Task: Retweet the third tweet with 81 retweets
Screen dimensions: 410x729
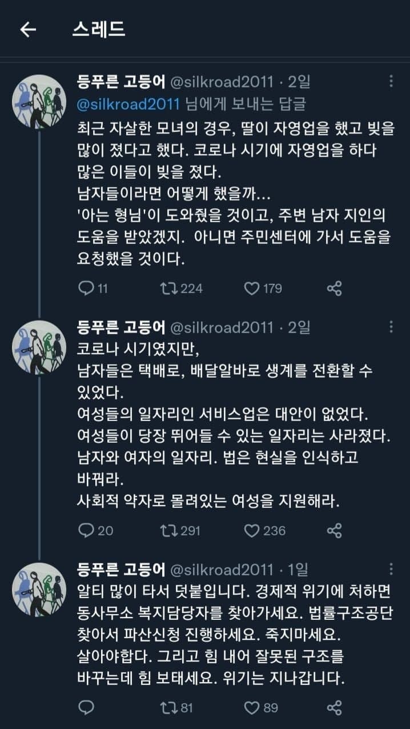Action: click(168, 708)
